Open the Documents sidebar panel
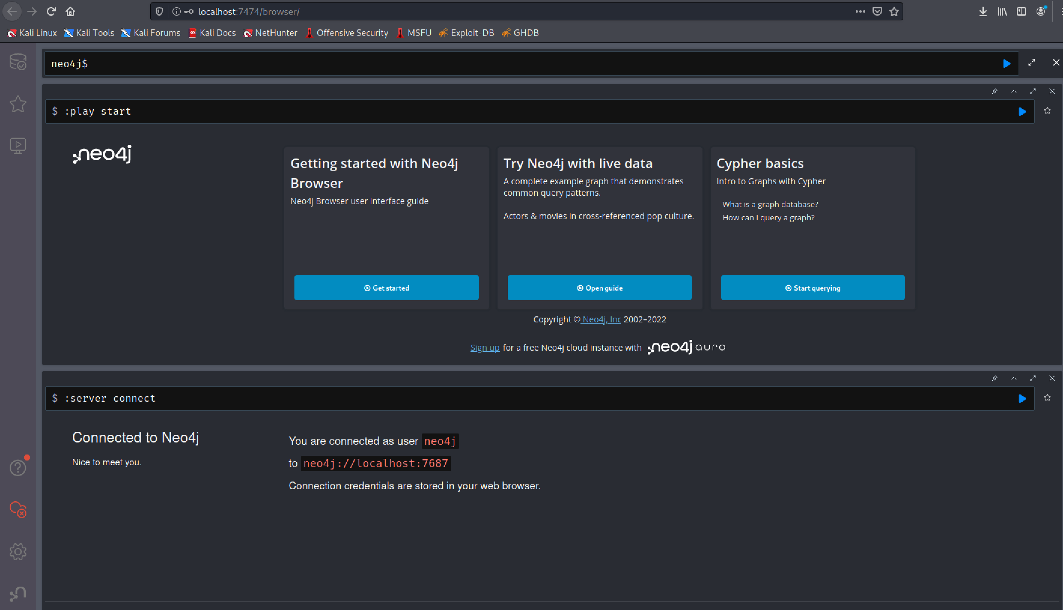The height and width of the screenshot is (610, 1063). [18, 145]
